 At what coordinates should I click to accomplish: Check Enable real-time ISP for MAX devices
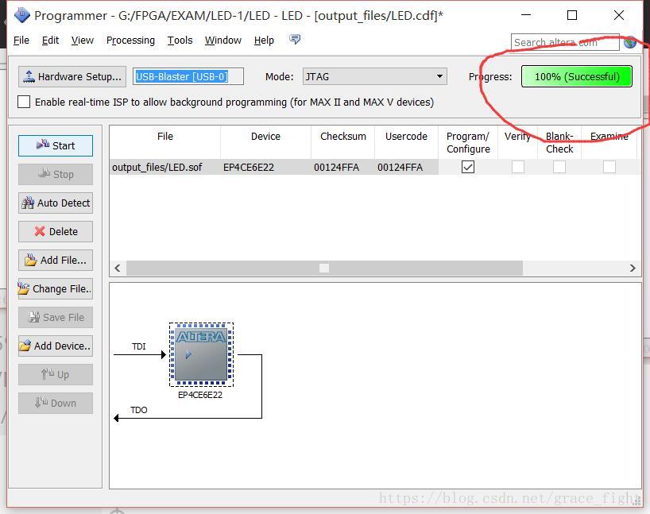[23, 102]
